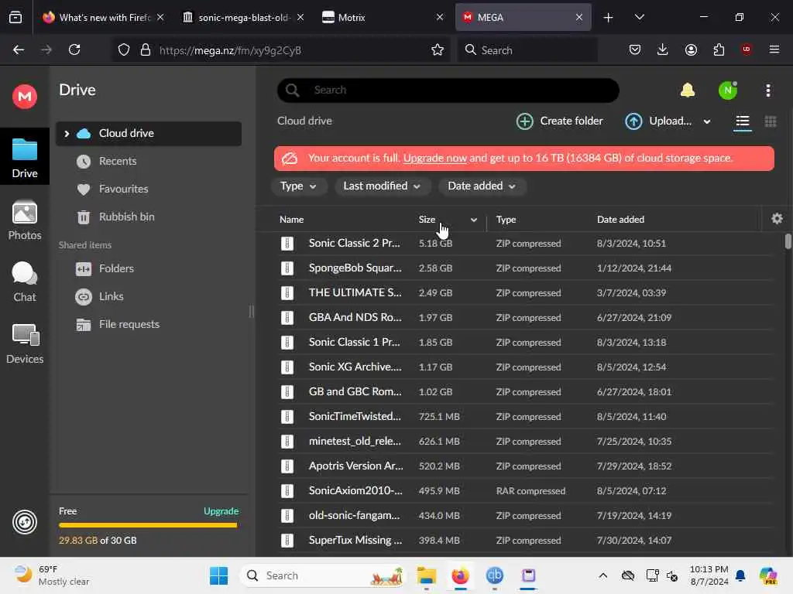
Task: Click Upgrade next to Free plan
Action: coord(221,511)
